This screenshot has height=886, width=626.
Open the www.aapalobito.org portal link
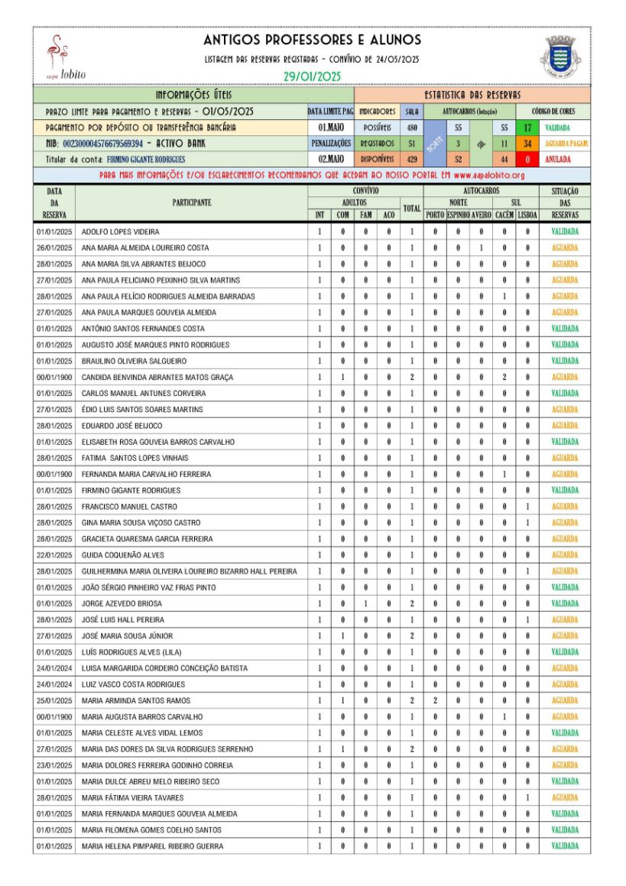pyautogui.click(x=489, y=175)
